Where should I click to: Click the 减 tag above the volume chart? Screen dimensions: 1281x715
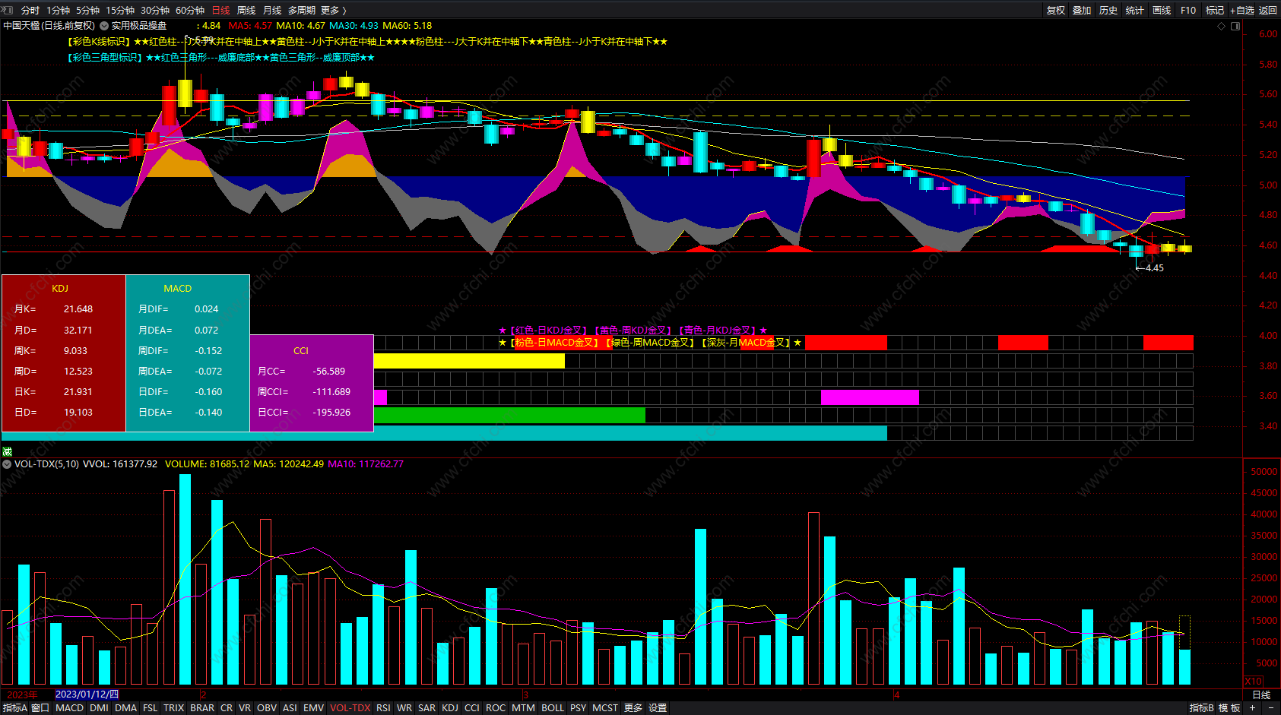[8, 451]
